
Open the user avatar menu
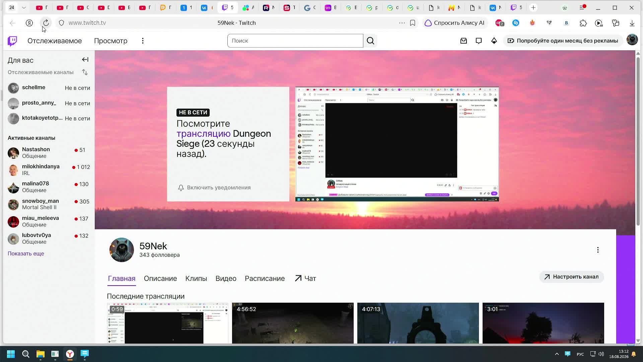coord(632,40)
